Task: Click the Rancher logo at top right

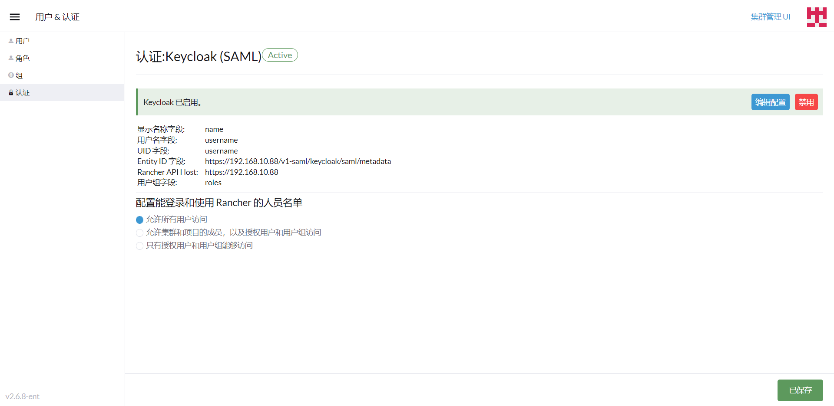Action: (816, 16)
